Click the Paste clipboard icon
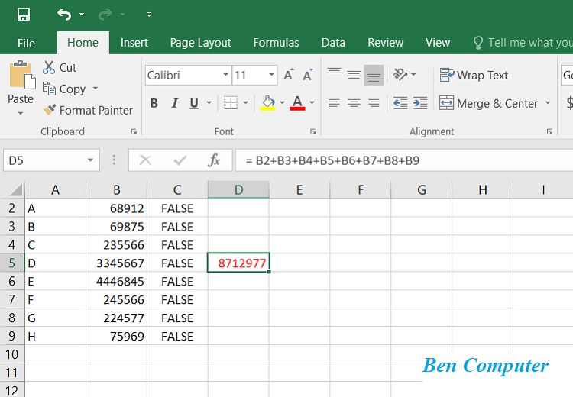 point(21,76)
